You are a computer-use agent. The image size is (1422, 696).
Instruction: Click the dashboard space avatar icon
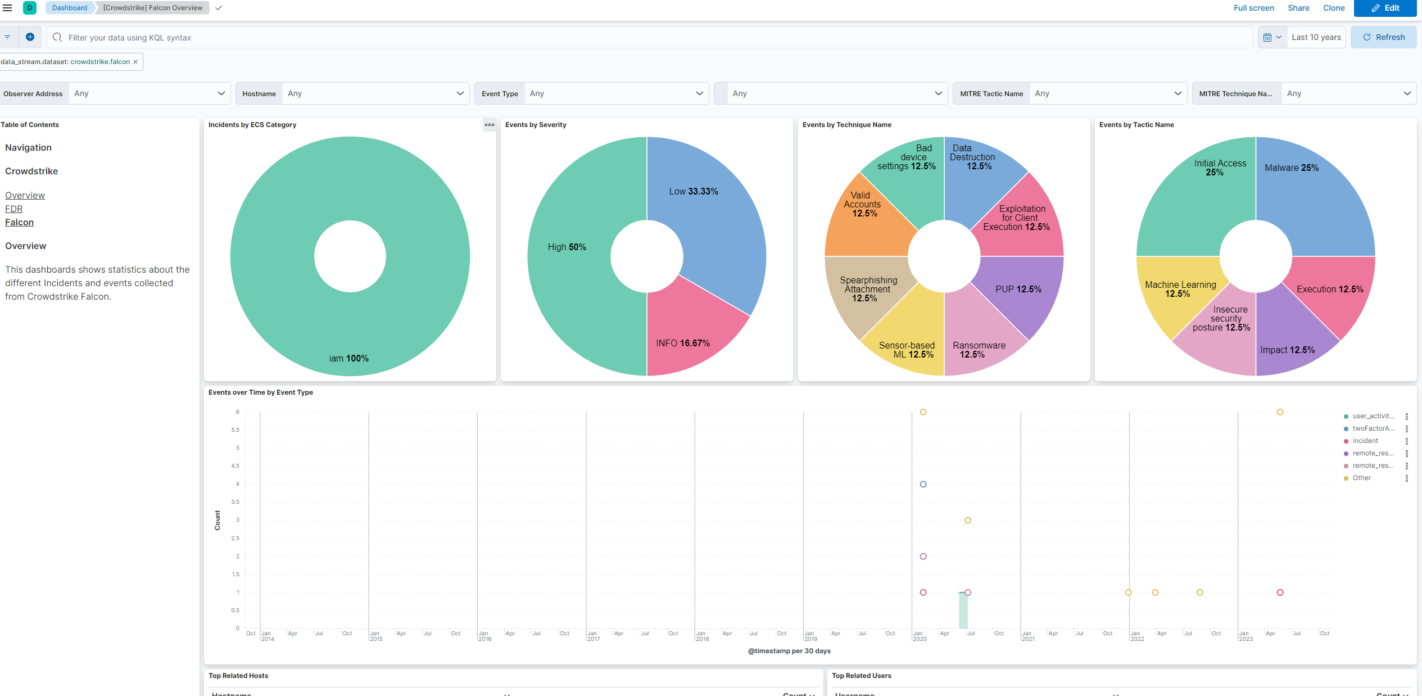pyautogui.click(x=29, y=8)
